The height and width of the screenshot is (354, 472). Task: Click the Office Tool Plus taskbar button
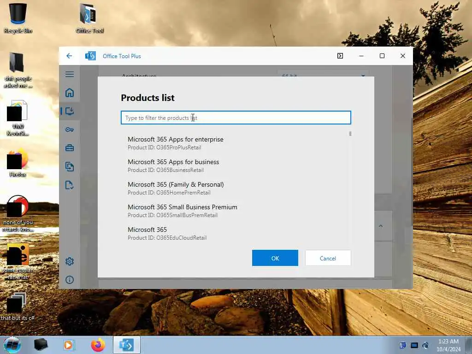pyautogui.click(x=127, y=345)
